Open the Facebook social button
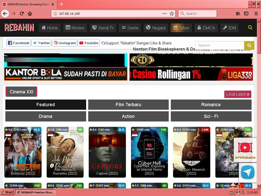Image resolution: width=261 pixels, height=196 pixels. [18, 43]
